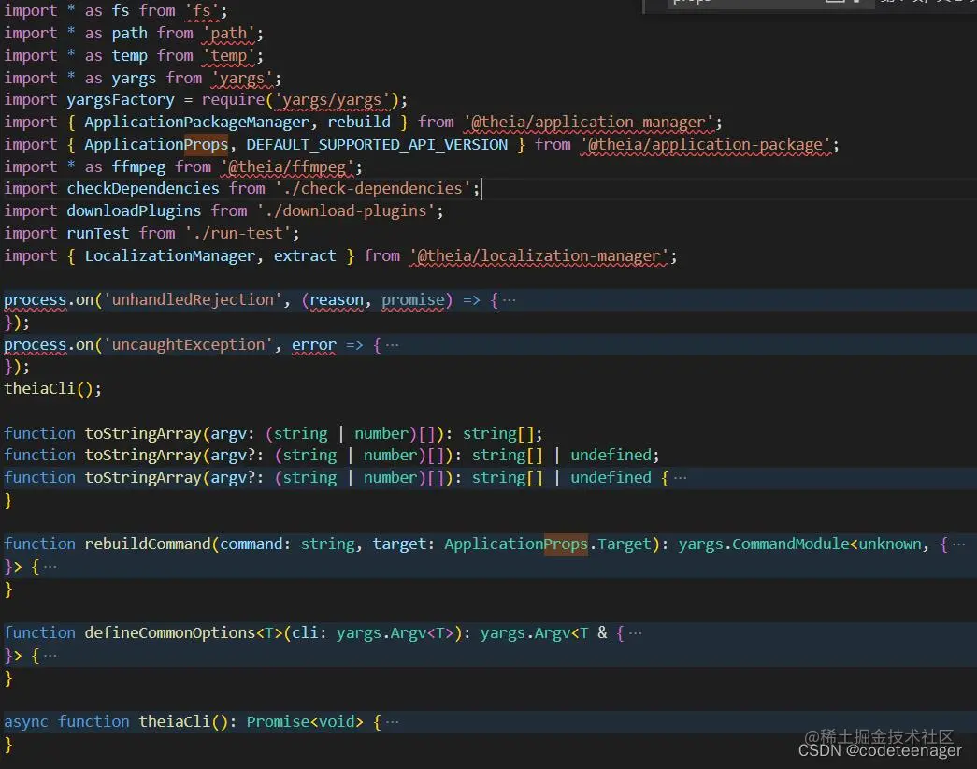Click the target parameter of rebuildCommand
Screen dimensions: 977x769
pos(399,544)
